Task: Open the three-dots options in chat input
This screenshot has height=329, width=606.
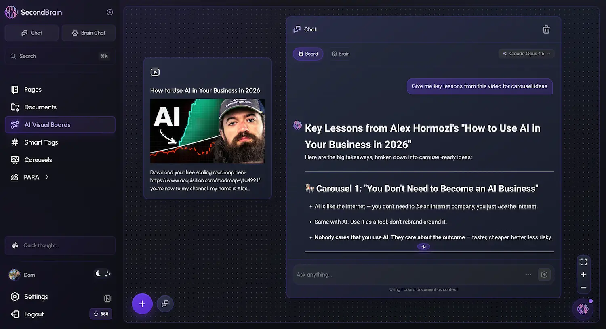Action: click(528, 275)
